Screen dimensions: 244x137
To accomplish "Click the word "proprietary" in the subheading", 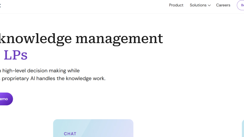I will pyautogui.click(x=15, y=79).
